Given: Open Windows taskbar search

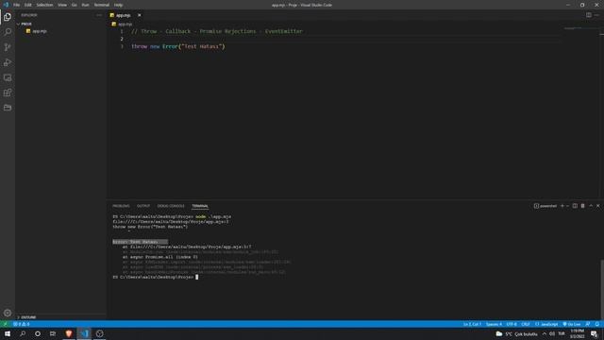Looking at the screenshot, I should (23, 333).
